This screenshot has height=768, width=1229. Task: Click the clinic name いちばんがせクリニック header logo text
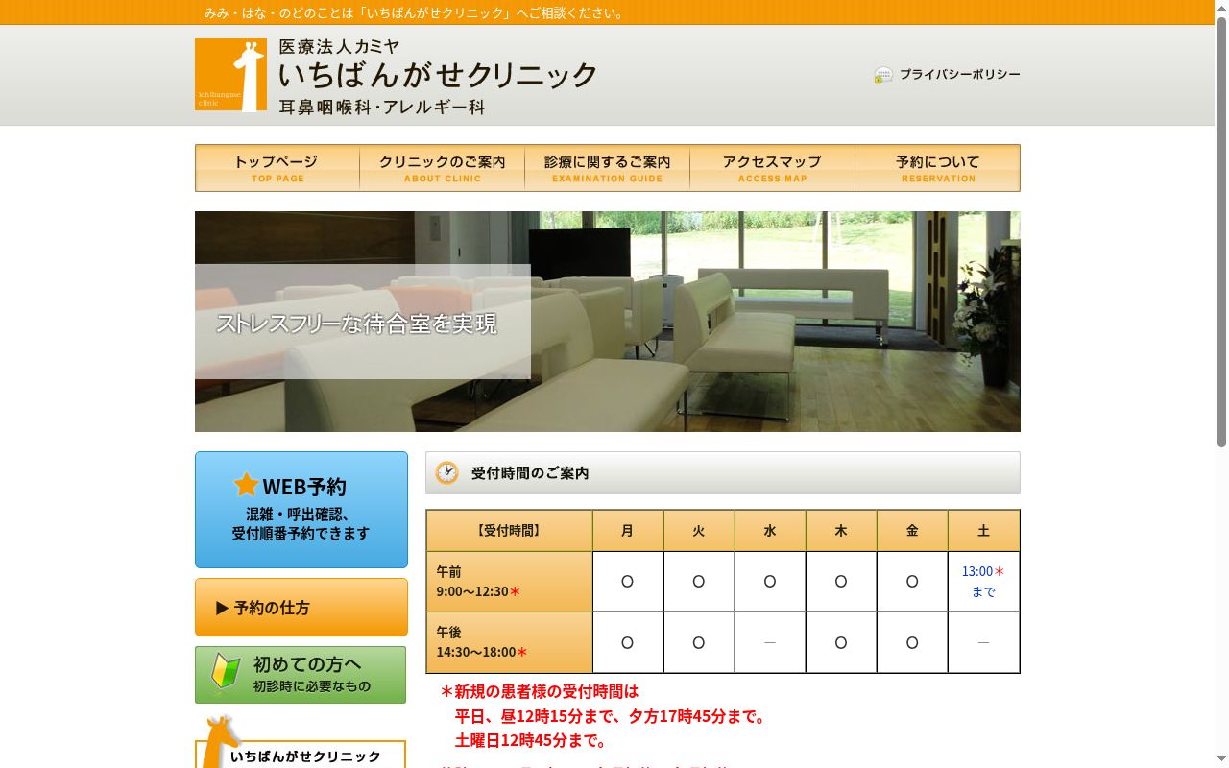coord(438,74)
